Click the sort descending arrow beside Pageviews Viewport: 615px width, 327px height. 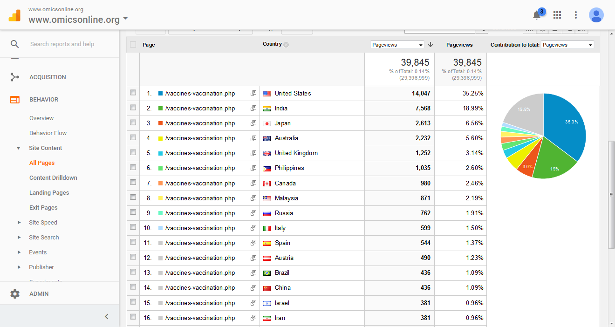(430, 45)
